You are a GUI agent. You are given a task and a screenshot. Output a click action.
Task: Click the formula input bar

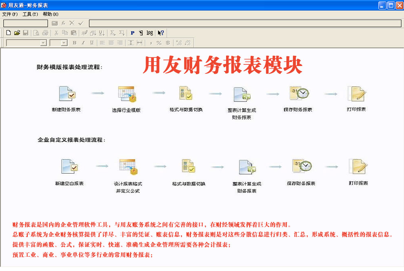click(x=245, y=23)
